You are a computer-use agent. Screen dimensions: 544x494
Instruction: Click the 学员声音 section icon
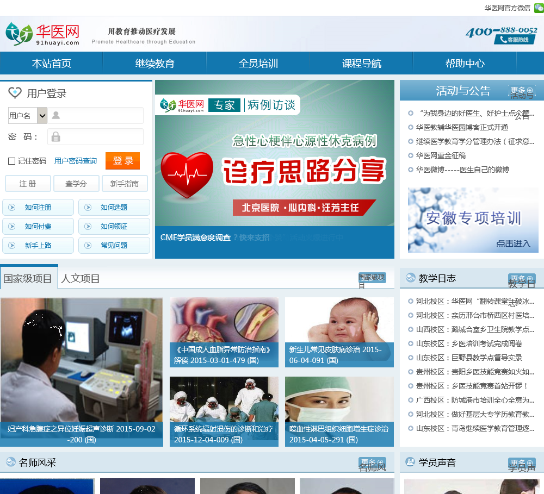[410, 462]
